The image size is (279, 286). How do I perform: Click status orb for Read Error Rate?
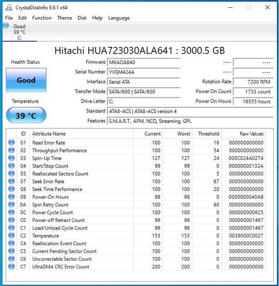11,143
